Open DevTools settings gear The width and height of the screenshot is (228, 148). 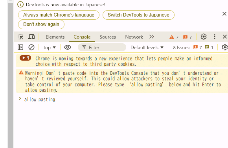(x=204, y=37)
